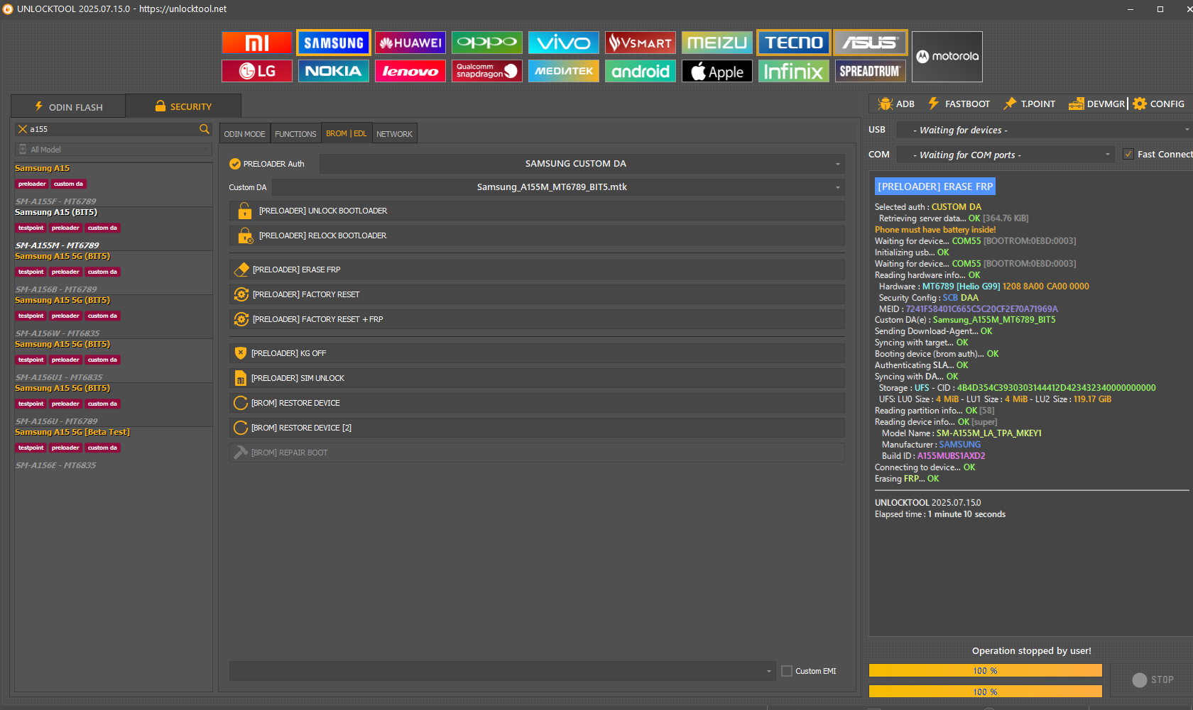Open the BROM | EDL tab
The image size is (1193, 710).
coord(347,133)
